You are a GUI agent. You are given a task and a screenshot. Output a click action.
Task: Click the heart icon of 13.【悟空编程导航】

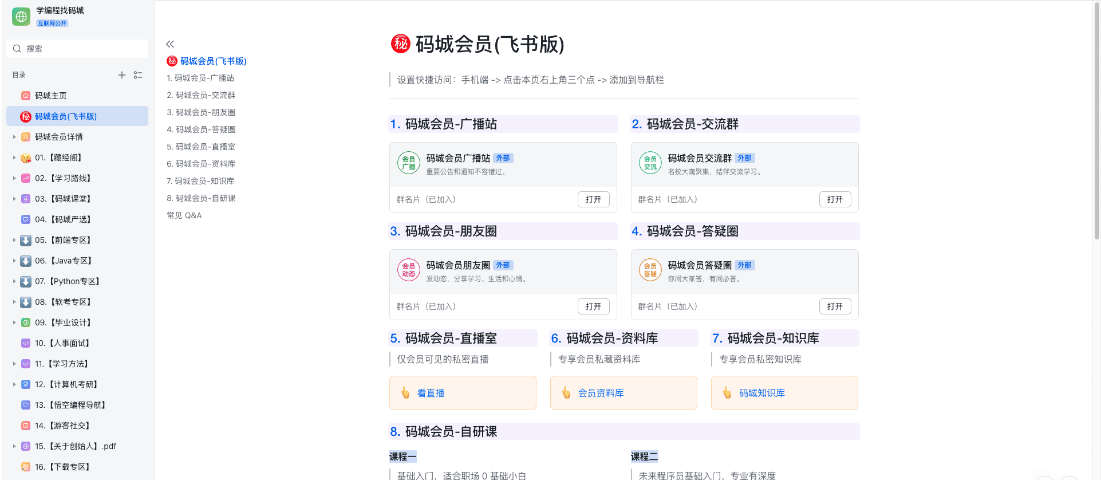point(26,405)
